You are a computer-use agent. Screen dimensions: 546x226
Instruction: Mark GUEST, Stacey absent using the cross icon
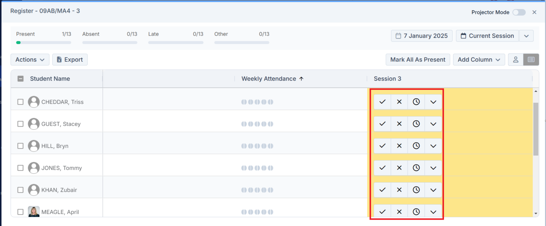coord(399,123)
